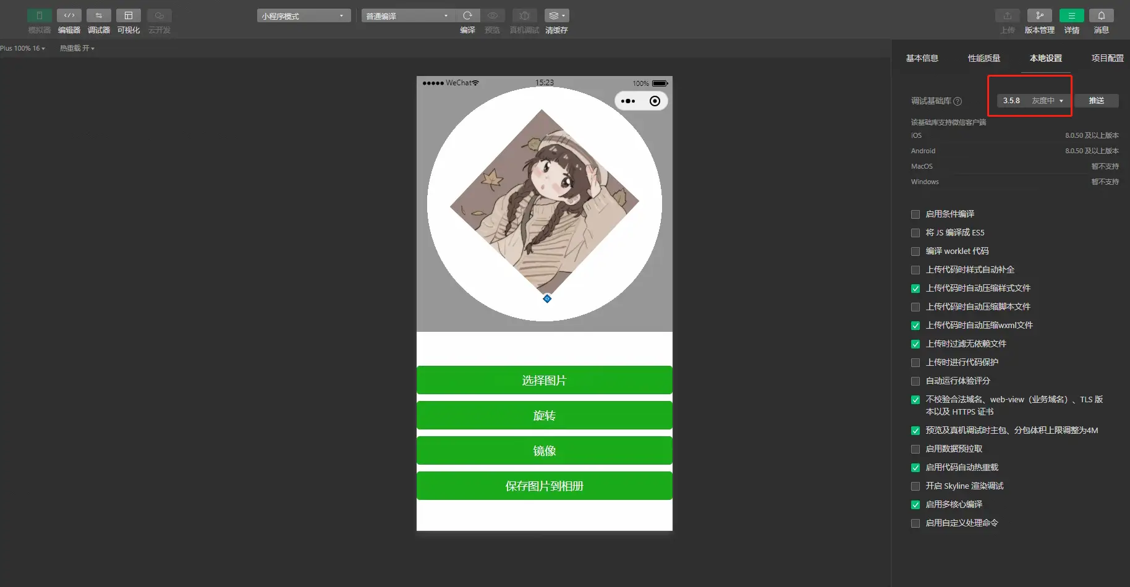Image resolution: width=1130 pixels, height=587 pixels.
Task: Click the mini program close circle icon
Action: coord(655,101)
